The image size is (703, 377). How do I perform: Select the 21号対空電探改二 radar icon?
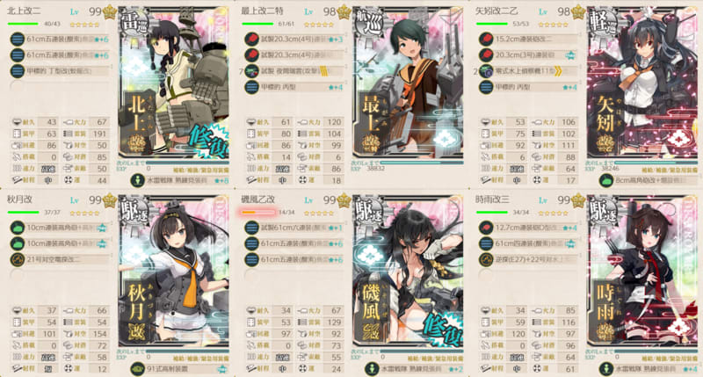click(x=17, y=259)
